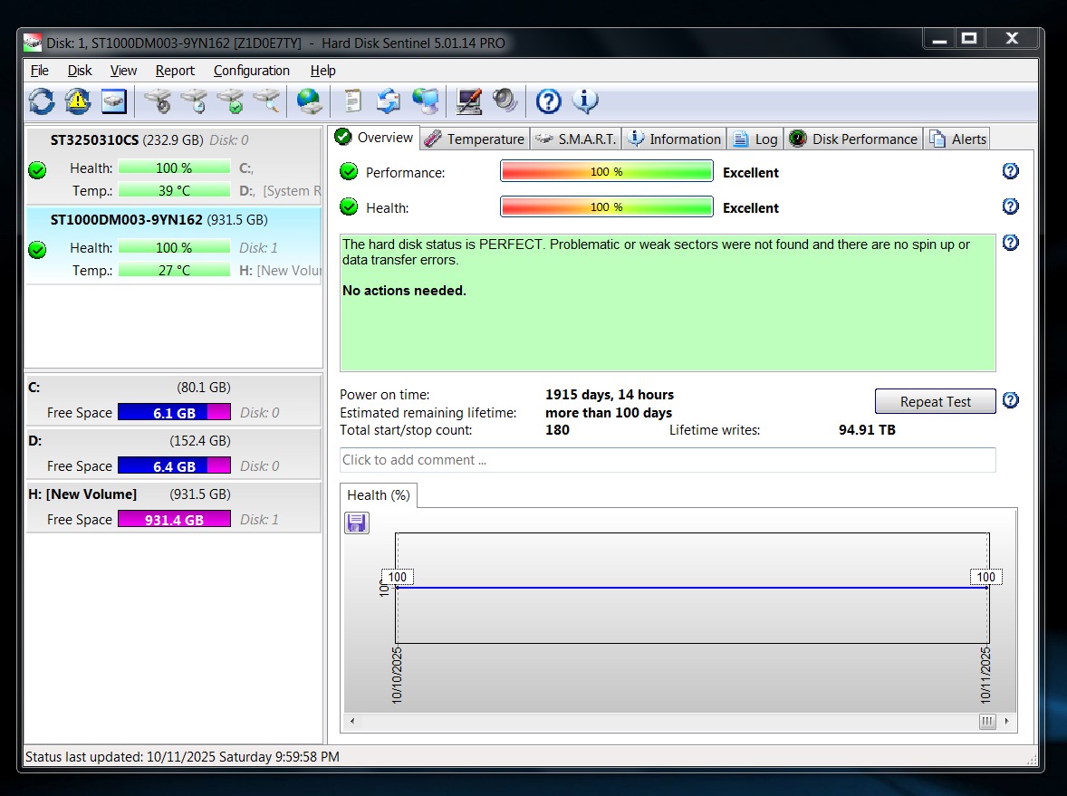Click the Refresh disk status toolbar icon

tap(42, 101)
